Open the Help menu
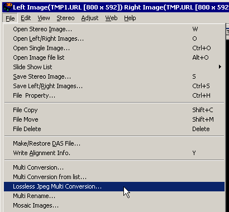This screenshot has width=229, height=212. point(130,18)
